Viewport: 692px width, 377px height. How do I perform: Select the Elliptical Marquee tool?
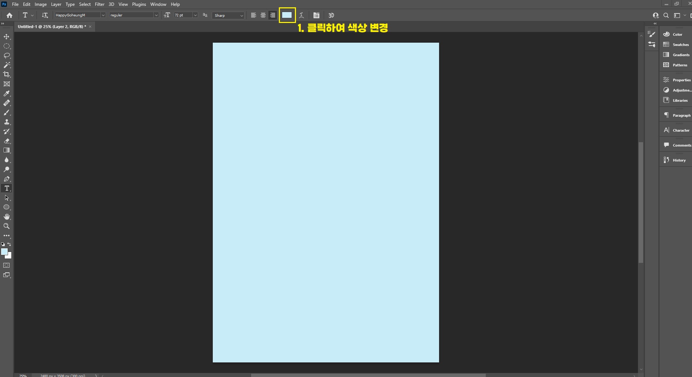click(7, 46)
